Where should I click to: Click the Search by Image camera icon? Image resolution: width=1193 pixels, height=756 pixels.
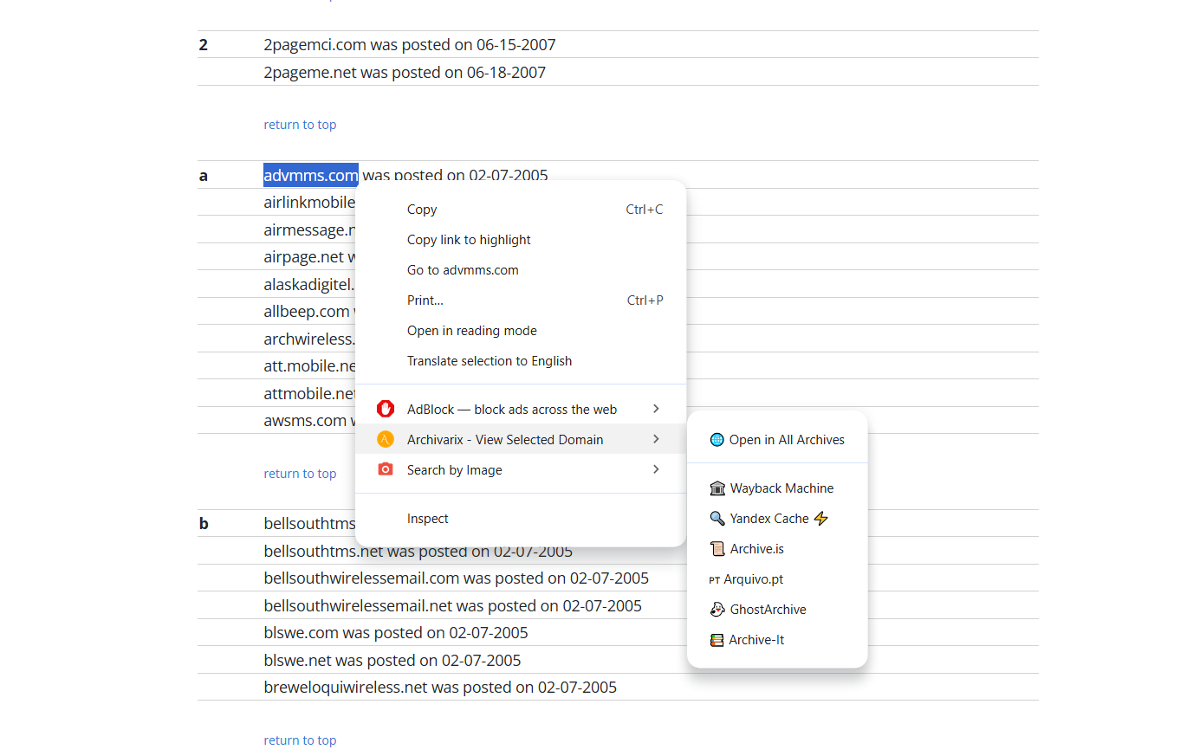pos(386,469)
